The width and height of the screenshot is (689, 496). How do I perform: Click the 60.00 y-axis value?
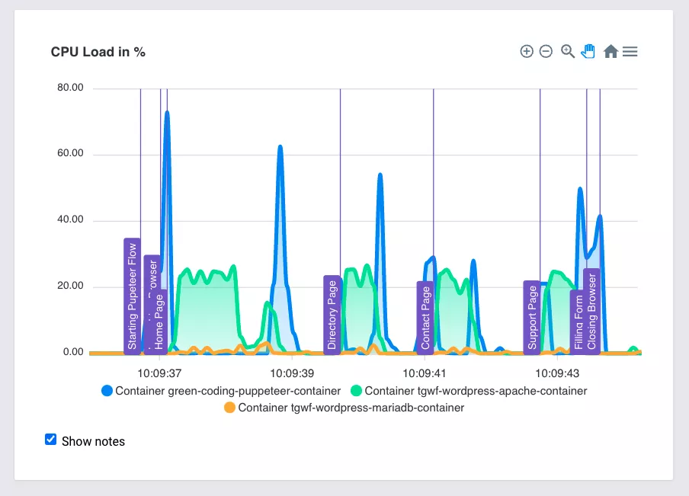[70, 153]
